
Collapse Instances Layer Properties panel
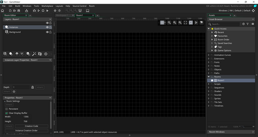(50, 60)
